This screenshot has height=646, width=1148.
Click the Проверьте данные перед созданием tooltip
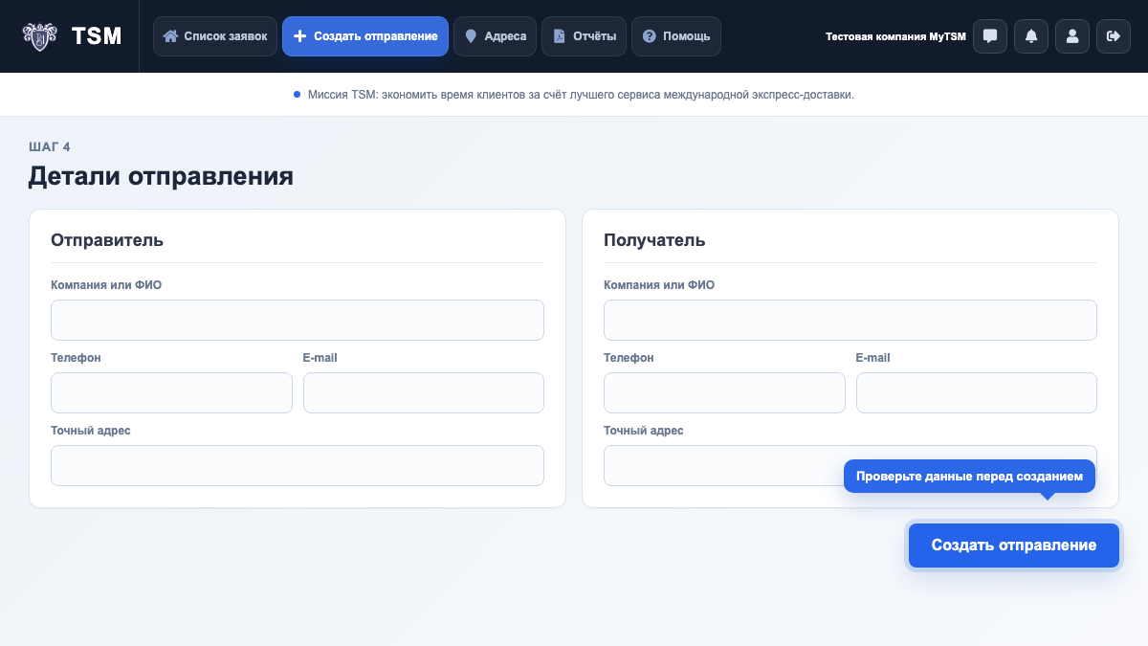click(969, 476)
